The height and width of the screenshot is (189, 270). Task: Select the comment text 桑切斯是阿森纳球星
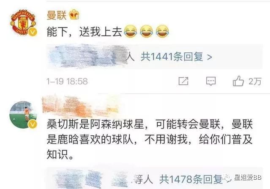(95, 124)
